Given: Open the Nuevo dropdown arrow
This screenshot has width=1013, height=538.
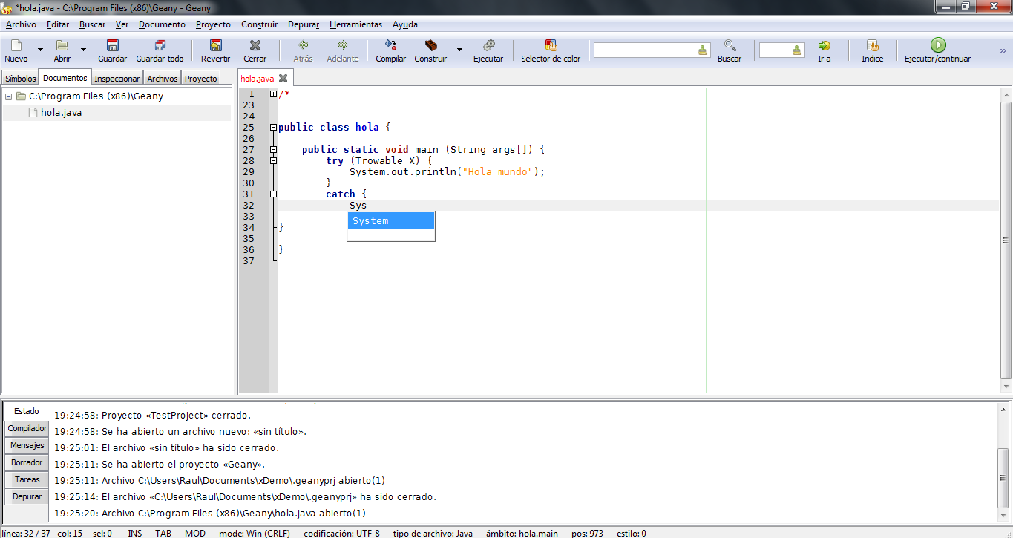Looking at the screenshot, I should 40,50.
